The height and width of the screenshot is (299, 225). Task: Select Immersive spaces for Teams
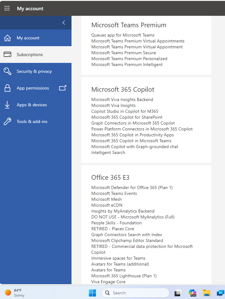pos(118,258)
